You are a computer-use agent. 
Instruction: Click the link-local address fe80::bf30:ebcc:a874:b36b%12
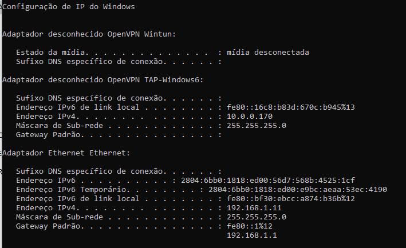(291, 199)
